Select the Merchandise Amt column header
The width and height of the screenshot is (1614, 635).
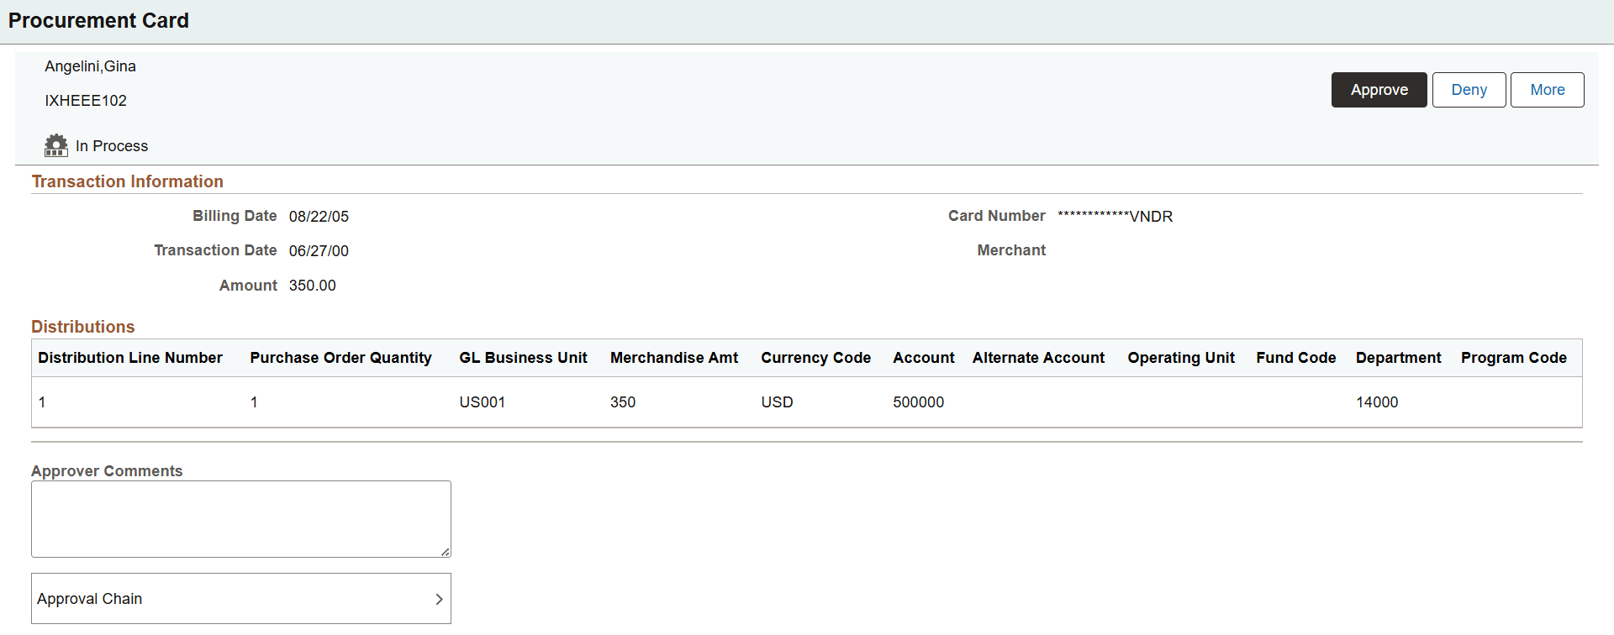674,358
